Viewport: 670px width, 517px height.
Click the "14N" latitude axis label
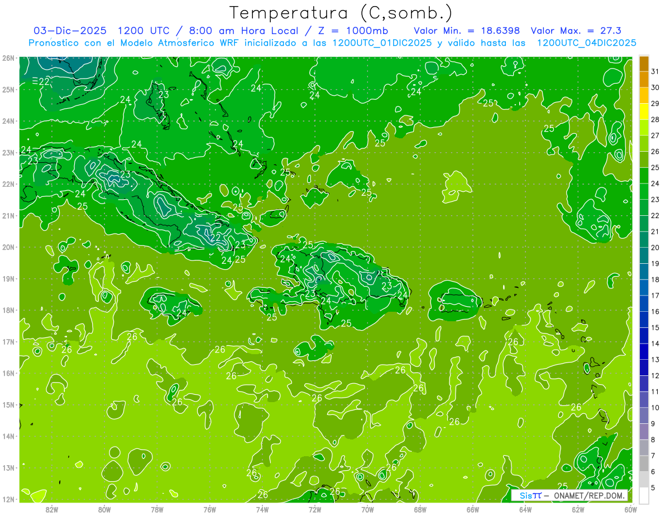[8, 436]
